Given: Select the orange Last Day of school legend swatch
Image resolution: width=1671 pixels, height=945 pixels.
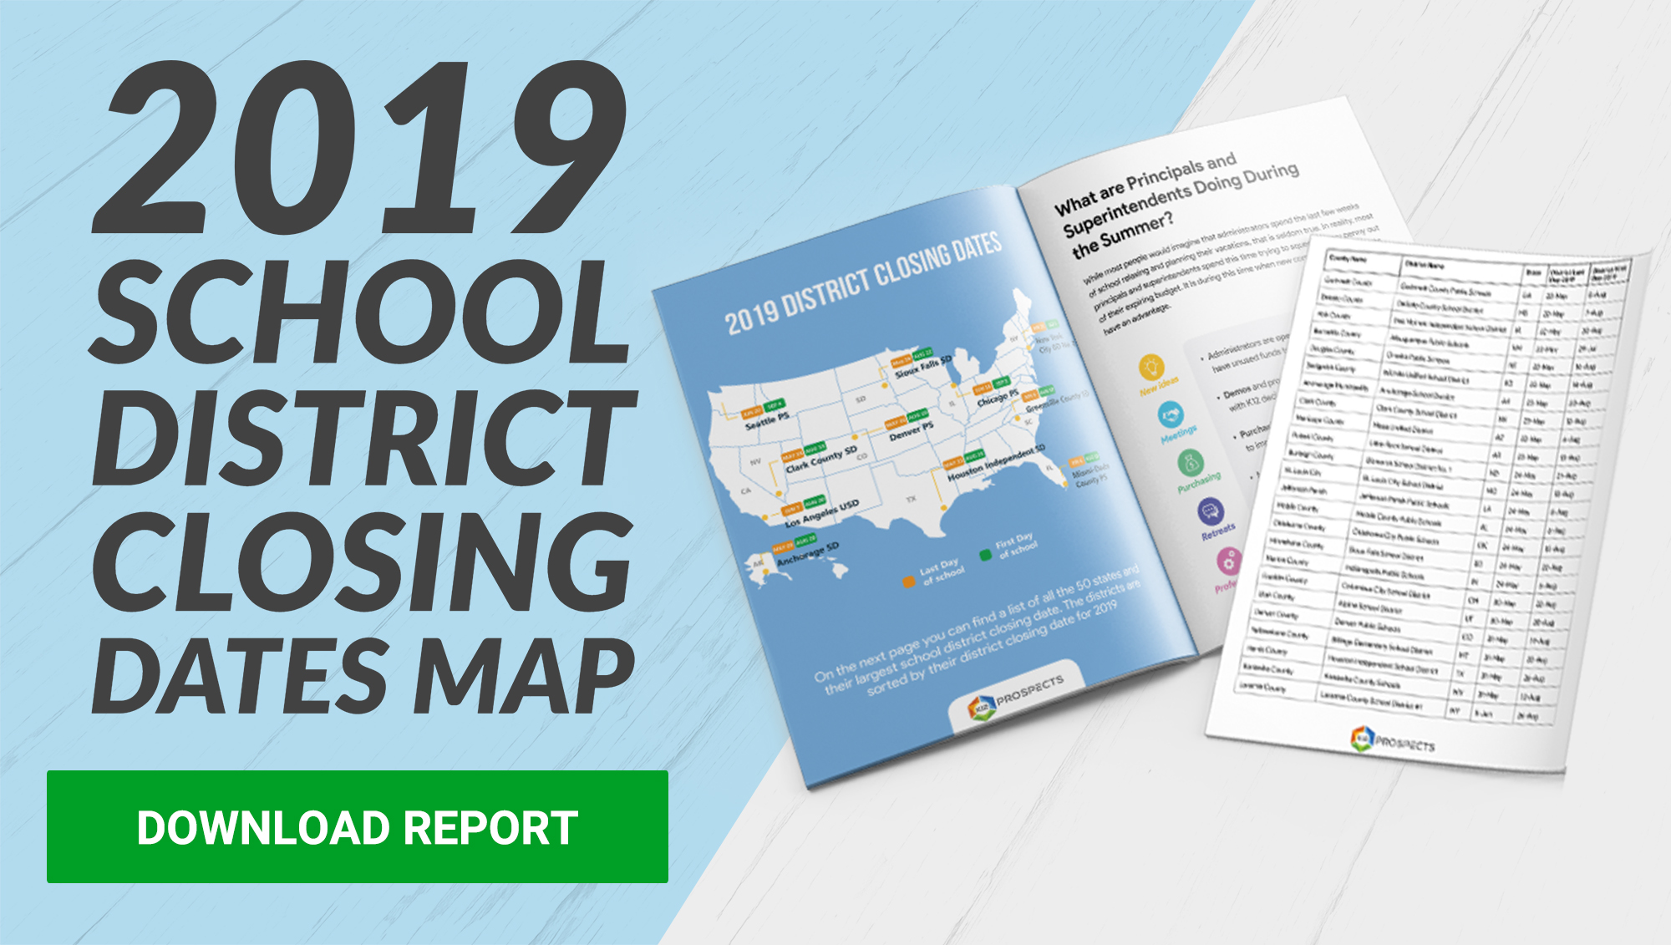Looking at the screenshot, I should [907, 582].
